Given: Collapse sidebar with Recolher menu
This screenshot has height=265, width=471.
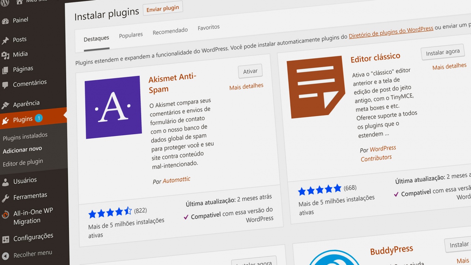Looking at the screenshot, I should pyautogui.click(x=33, y=254).
